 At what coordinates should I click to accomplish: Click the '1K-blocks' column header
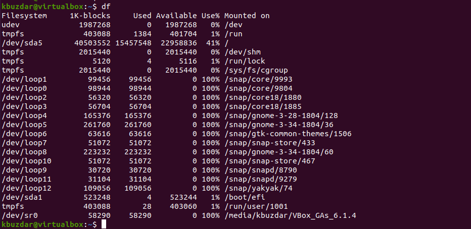pyautogui.click(x=90, y=16)
